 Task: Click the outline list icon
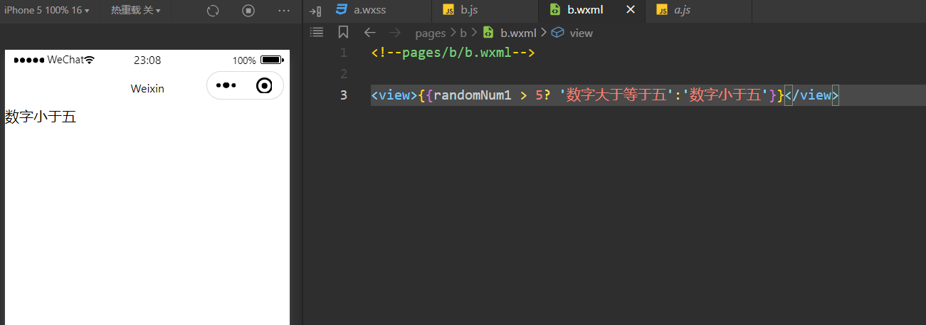click(x=317, y=32)
